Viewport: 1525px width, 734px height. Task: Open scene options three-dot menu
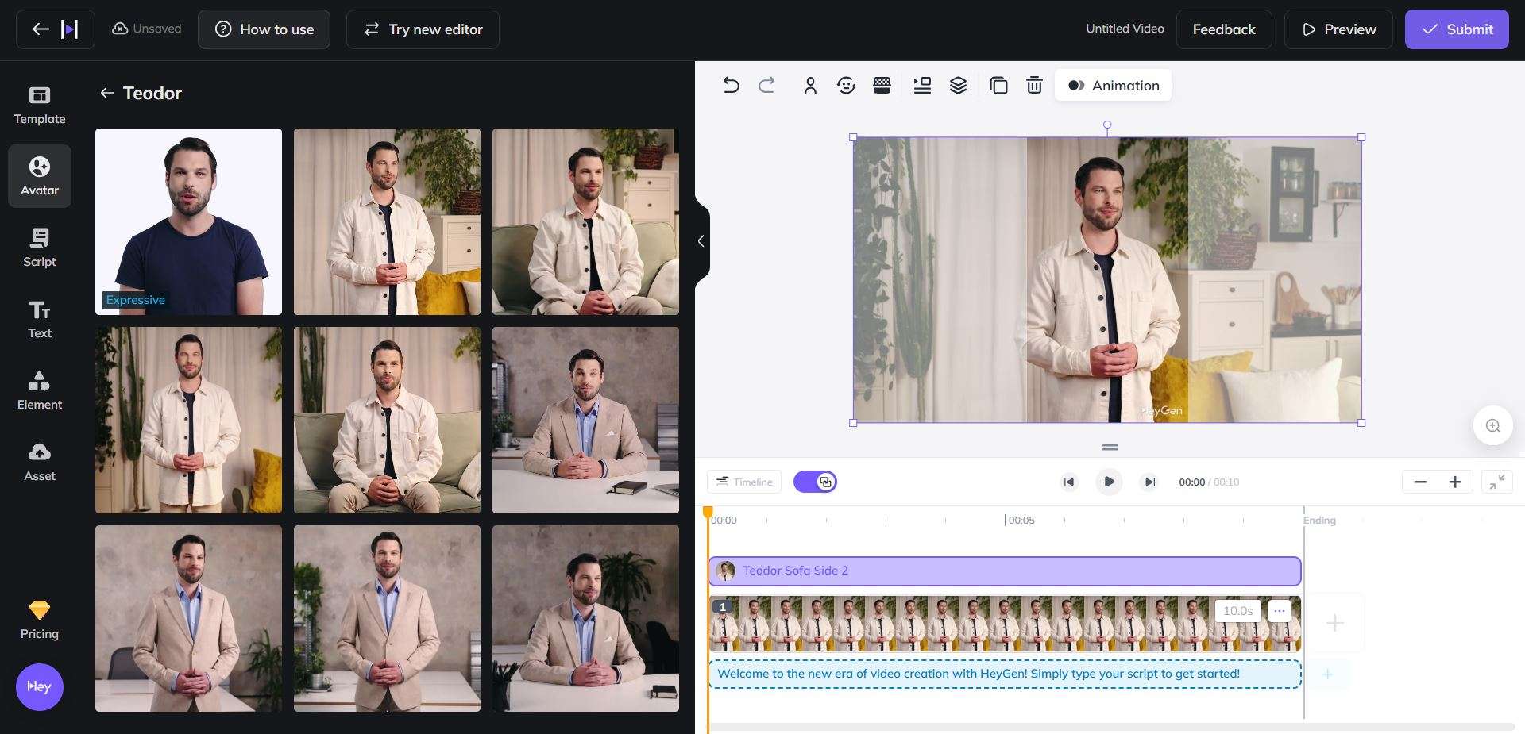(1279, 611)
